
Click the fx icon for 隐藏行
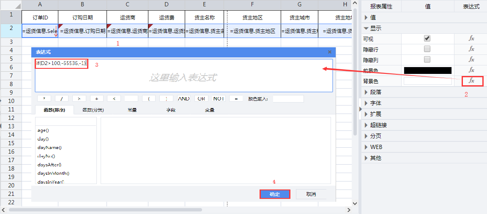coord(471,49)
